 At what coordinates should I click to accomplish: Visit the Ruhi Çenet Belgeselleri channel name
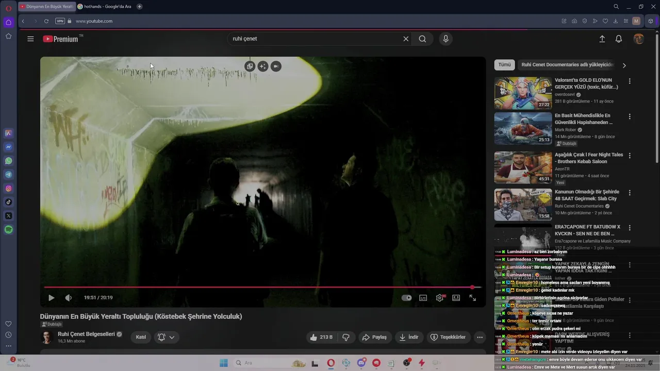(86, 334)
